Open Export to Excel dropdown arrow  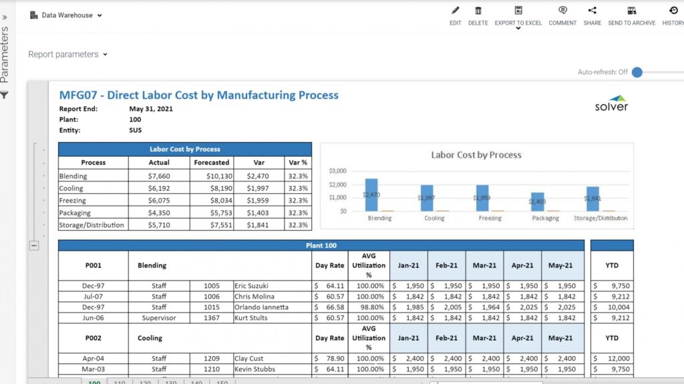tap(518, 28)
